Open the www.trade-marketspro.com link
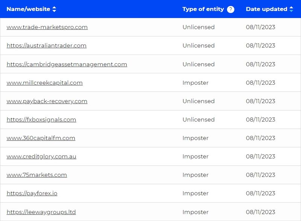Viewport: 301px width, 221px height. tap(47, 27)
